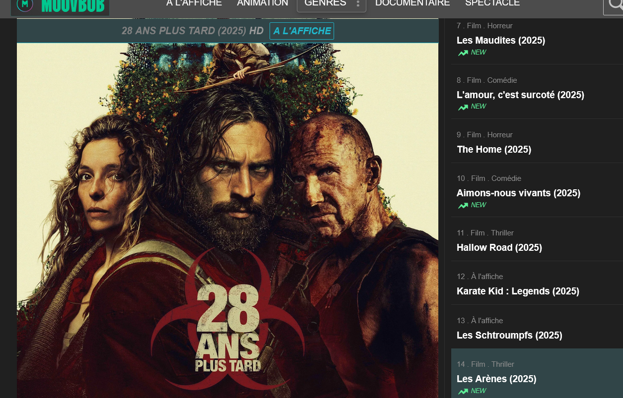623x398 pixels.
Task: Click the MOOVBOB site name text
Action: click(72, 5)
